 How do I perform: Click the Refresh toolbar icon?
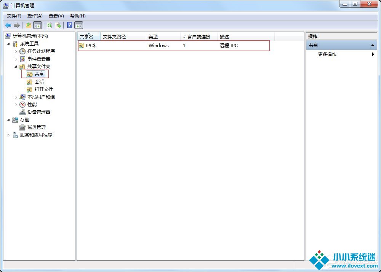click(x=50, y=25)
